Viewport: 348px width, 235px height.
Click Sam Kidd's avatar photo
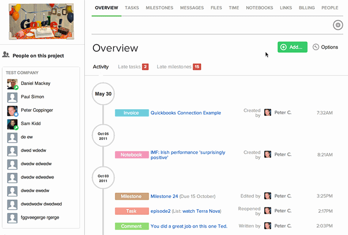12,124
